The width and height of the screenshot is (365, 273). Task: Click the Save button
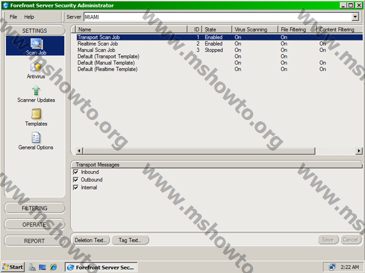tap(328, 239)
